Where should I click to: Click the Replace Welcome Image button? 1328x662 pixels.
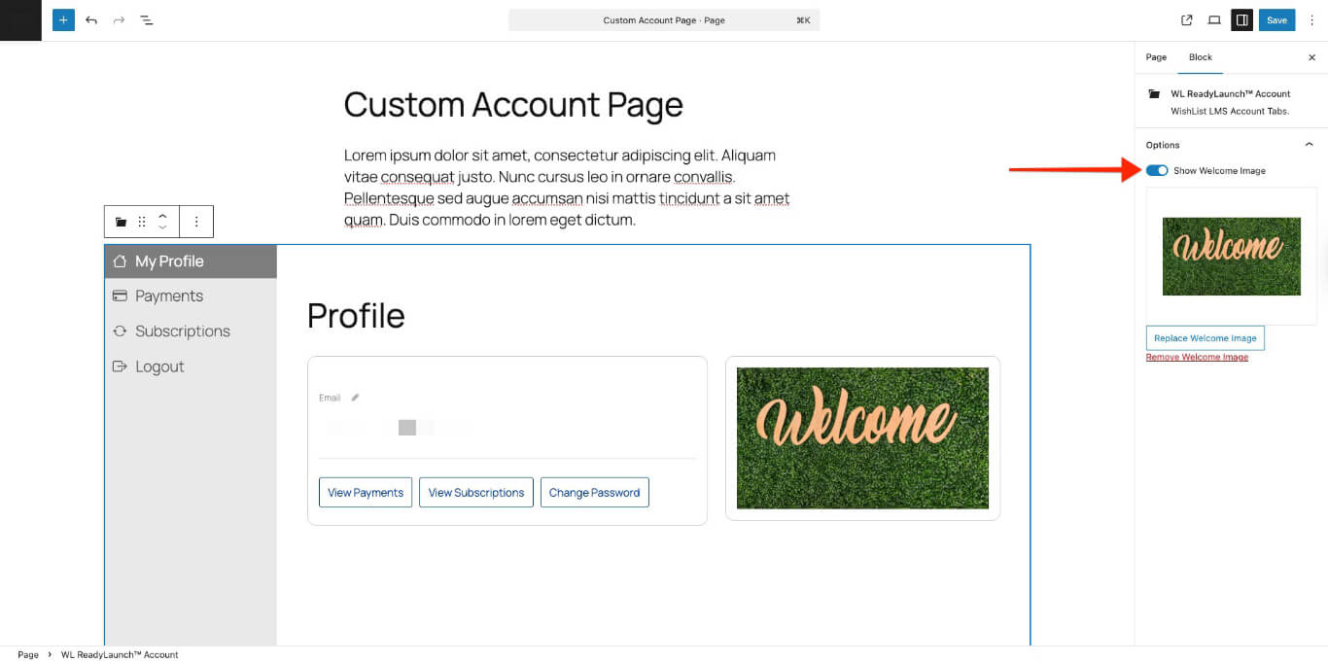tap(1205, 337)
